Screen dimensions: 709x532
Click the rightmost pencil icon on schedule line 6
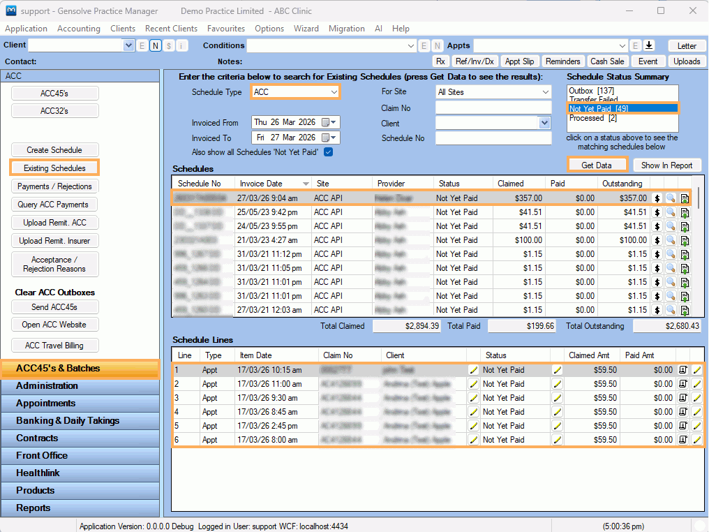click(697, 440)
